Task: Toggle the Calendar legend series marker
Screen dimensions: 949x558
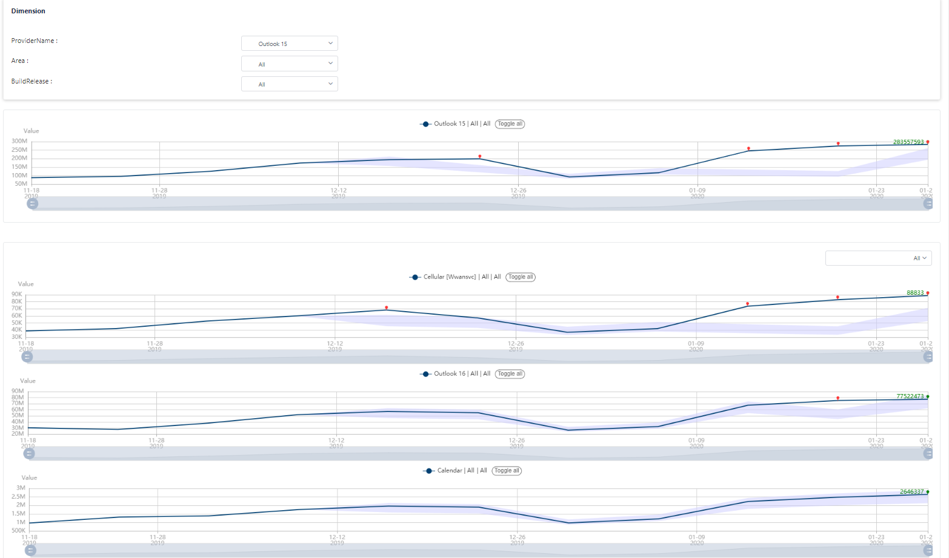Action: point(429,471)
